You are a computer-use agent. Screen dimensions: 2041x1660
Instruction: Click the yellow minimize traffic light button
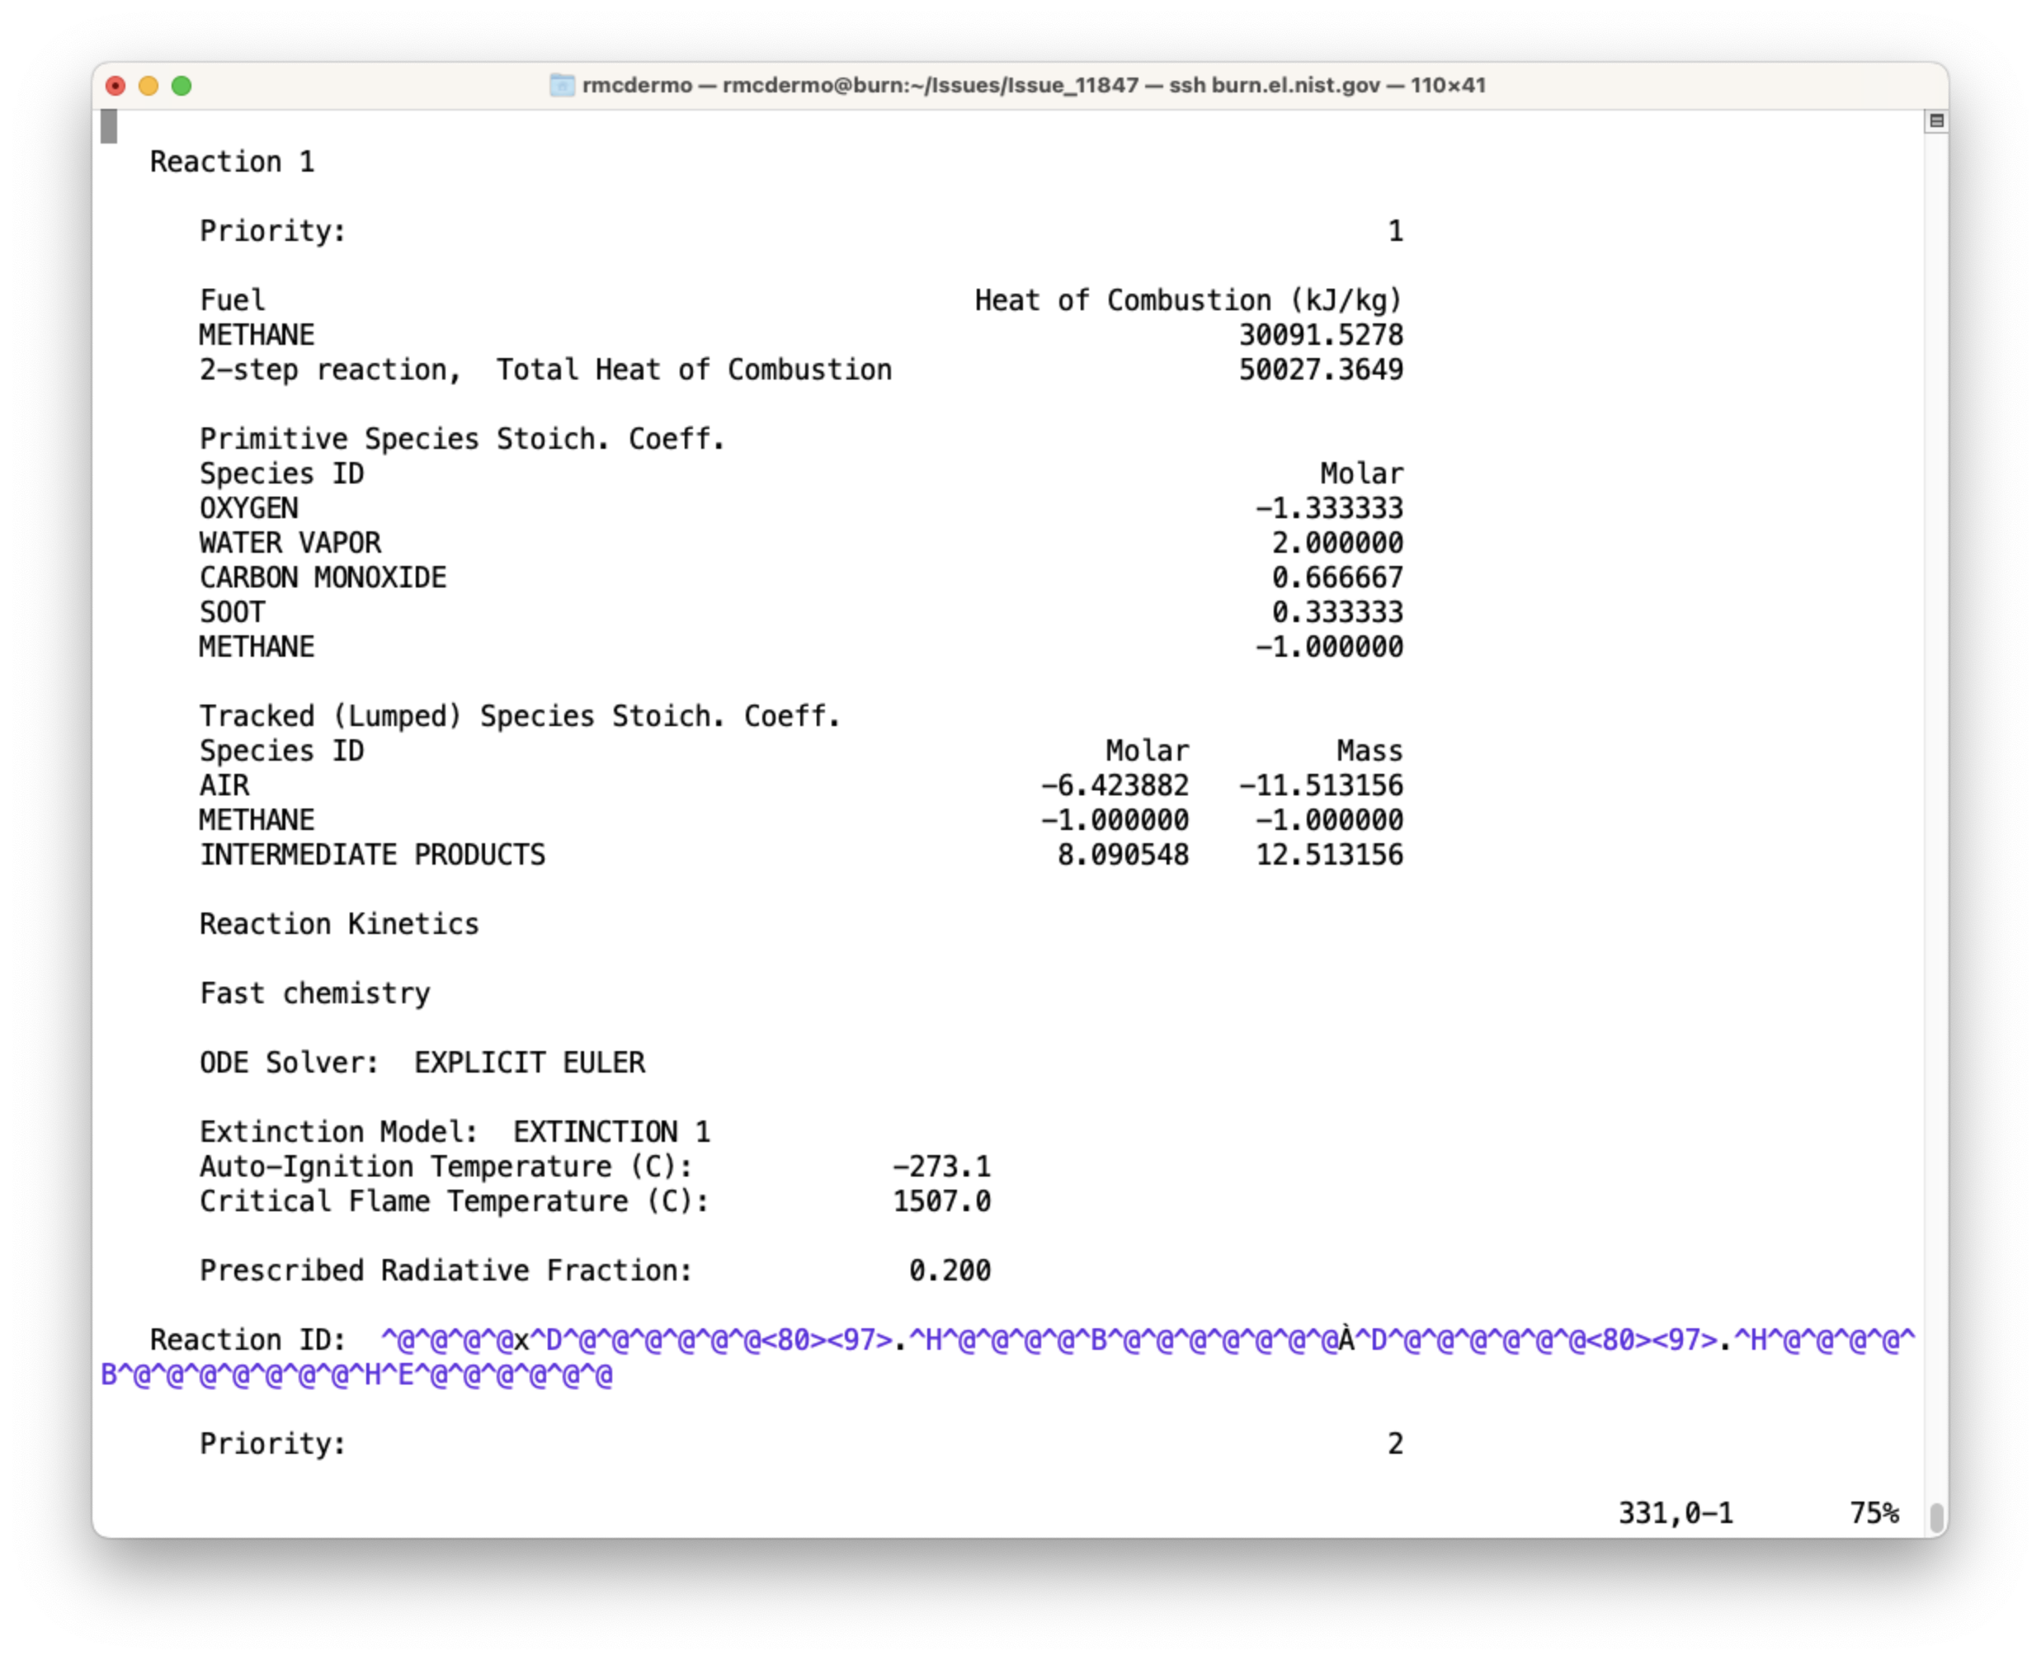click(x=148, y=86)
